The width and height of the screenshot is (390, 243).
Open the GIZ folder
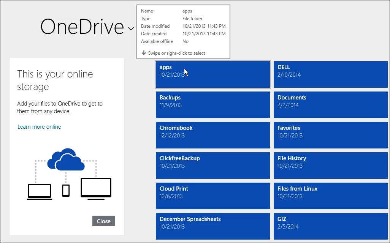(x=330, y=226)
